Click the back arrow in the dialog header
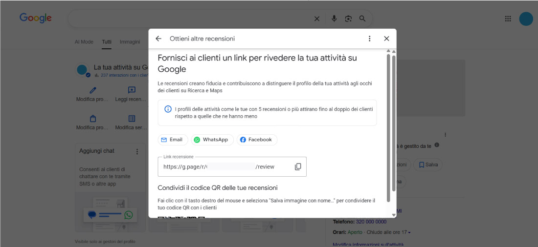Screen dimensions: 538x247 coord(158,39)
